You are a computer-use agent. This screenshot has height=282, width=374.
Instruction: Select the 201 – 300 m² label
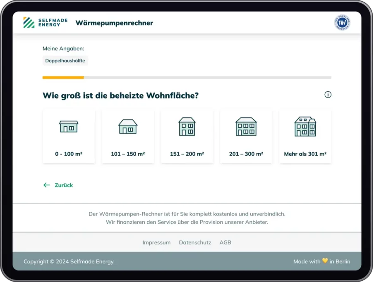246,154
